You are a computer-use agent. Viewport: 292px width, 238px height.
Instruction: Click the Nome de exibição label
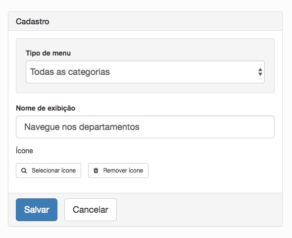click(46, 108)
